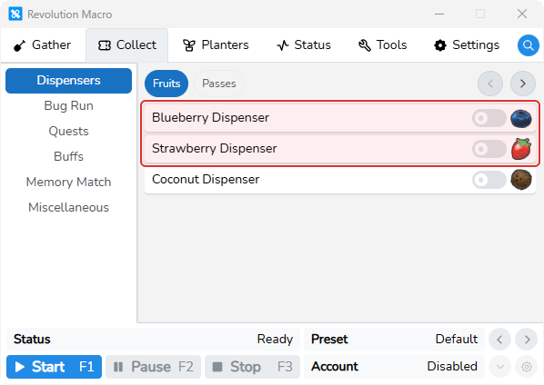Turn on the Coconut Dispenser switch

click(489, 180)
